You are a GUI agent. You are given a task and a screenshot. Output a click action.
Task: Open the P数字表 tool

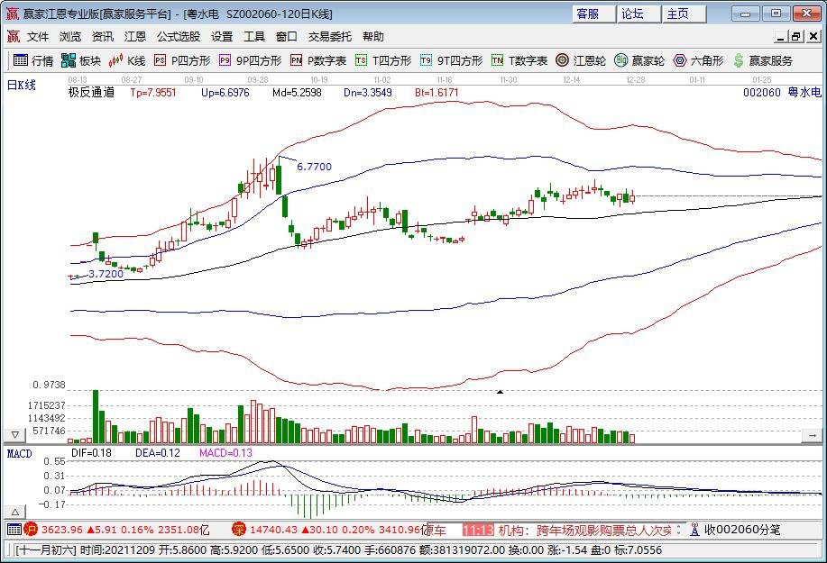(318, 60)
